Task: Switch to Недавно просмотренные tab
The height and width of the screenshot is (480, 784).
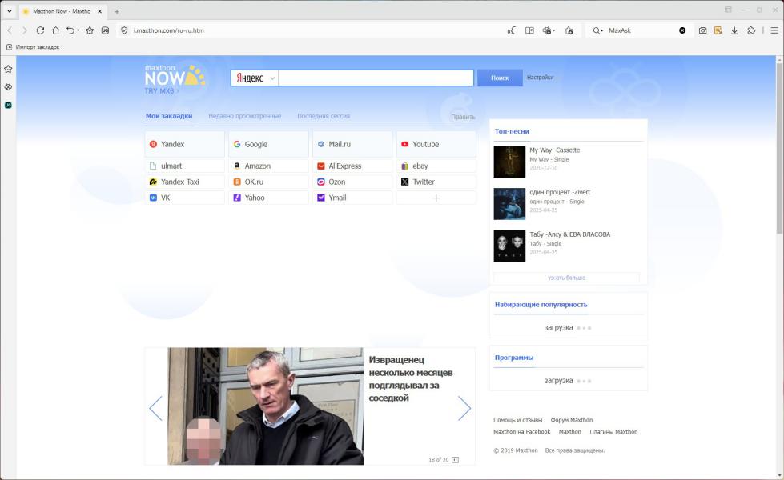Action: 244,116
